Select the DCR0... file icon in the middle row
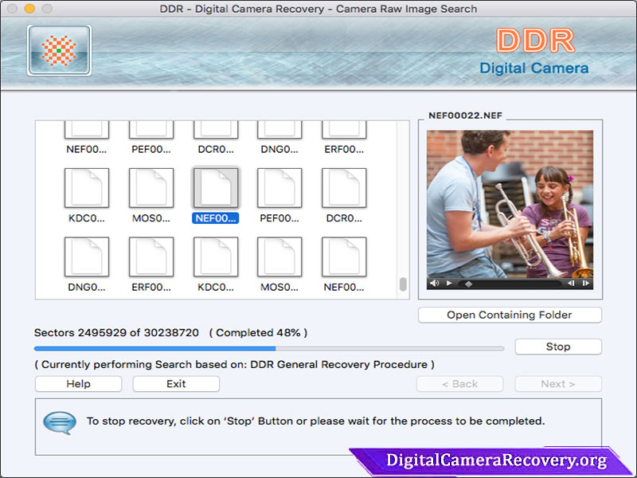The width and height of the screenshot is (637, 478). 344,188
